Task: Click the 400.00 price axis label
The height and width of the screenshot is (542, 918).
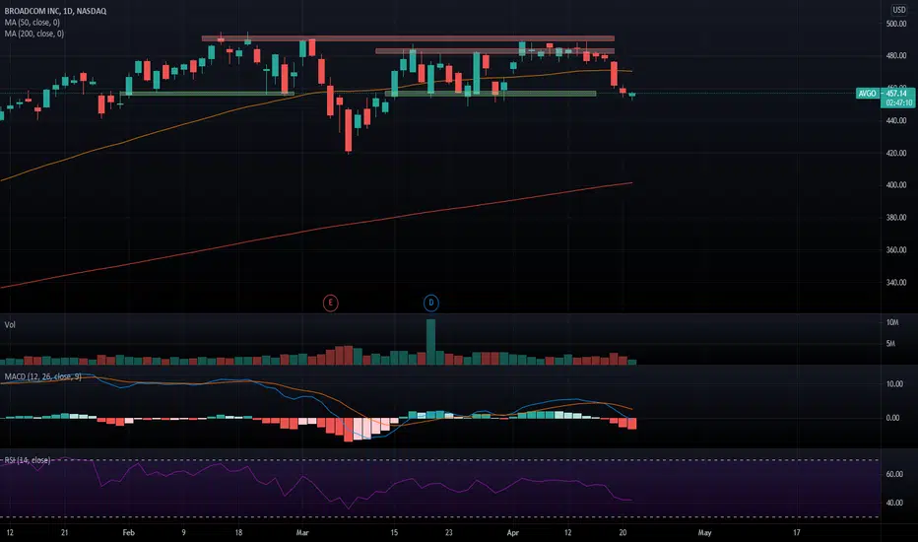Action: (896, 184)
